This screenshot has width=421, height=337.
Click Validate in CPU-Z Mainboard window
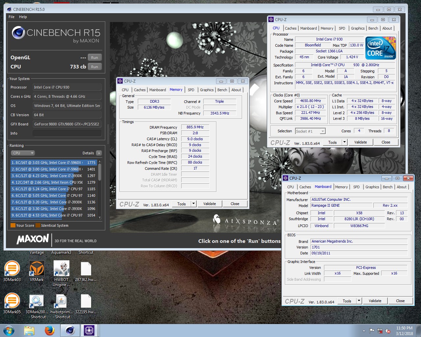(375, 301)
